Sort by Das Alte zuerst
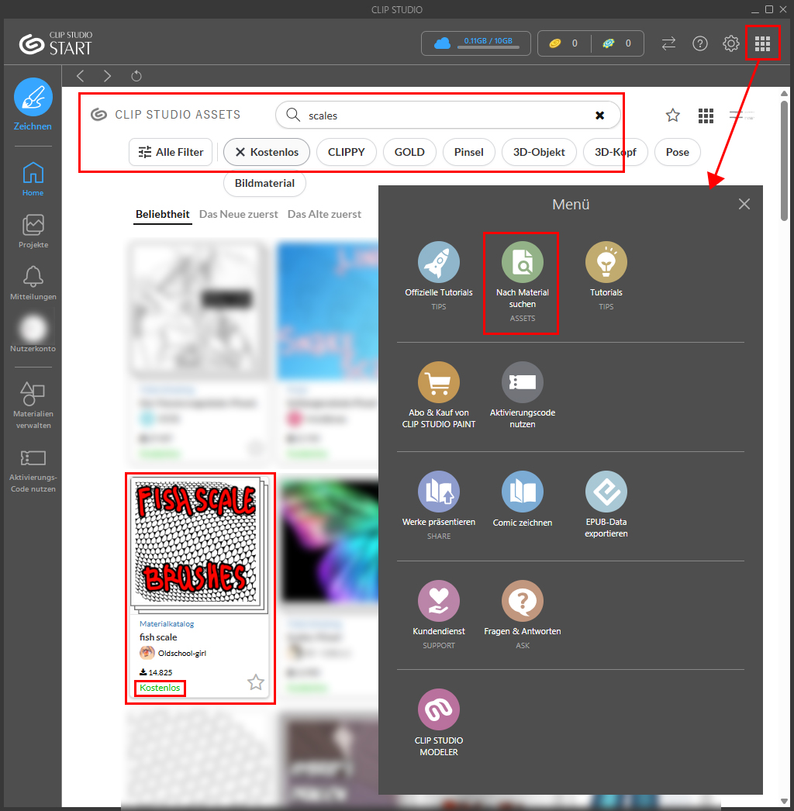The image size is (794, 811). 324,214
